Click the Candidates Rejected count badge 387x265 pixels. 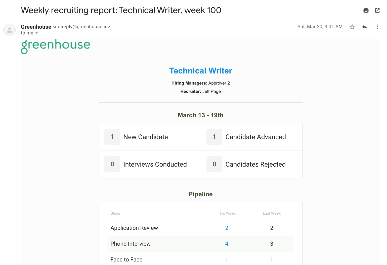(214, 164)
